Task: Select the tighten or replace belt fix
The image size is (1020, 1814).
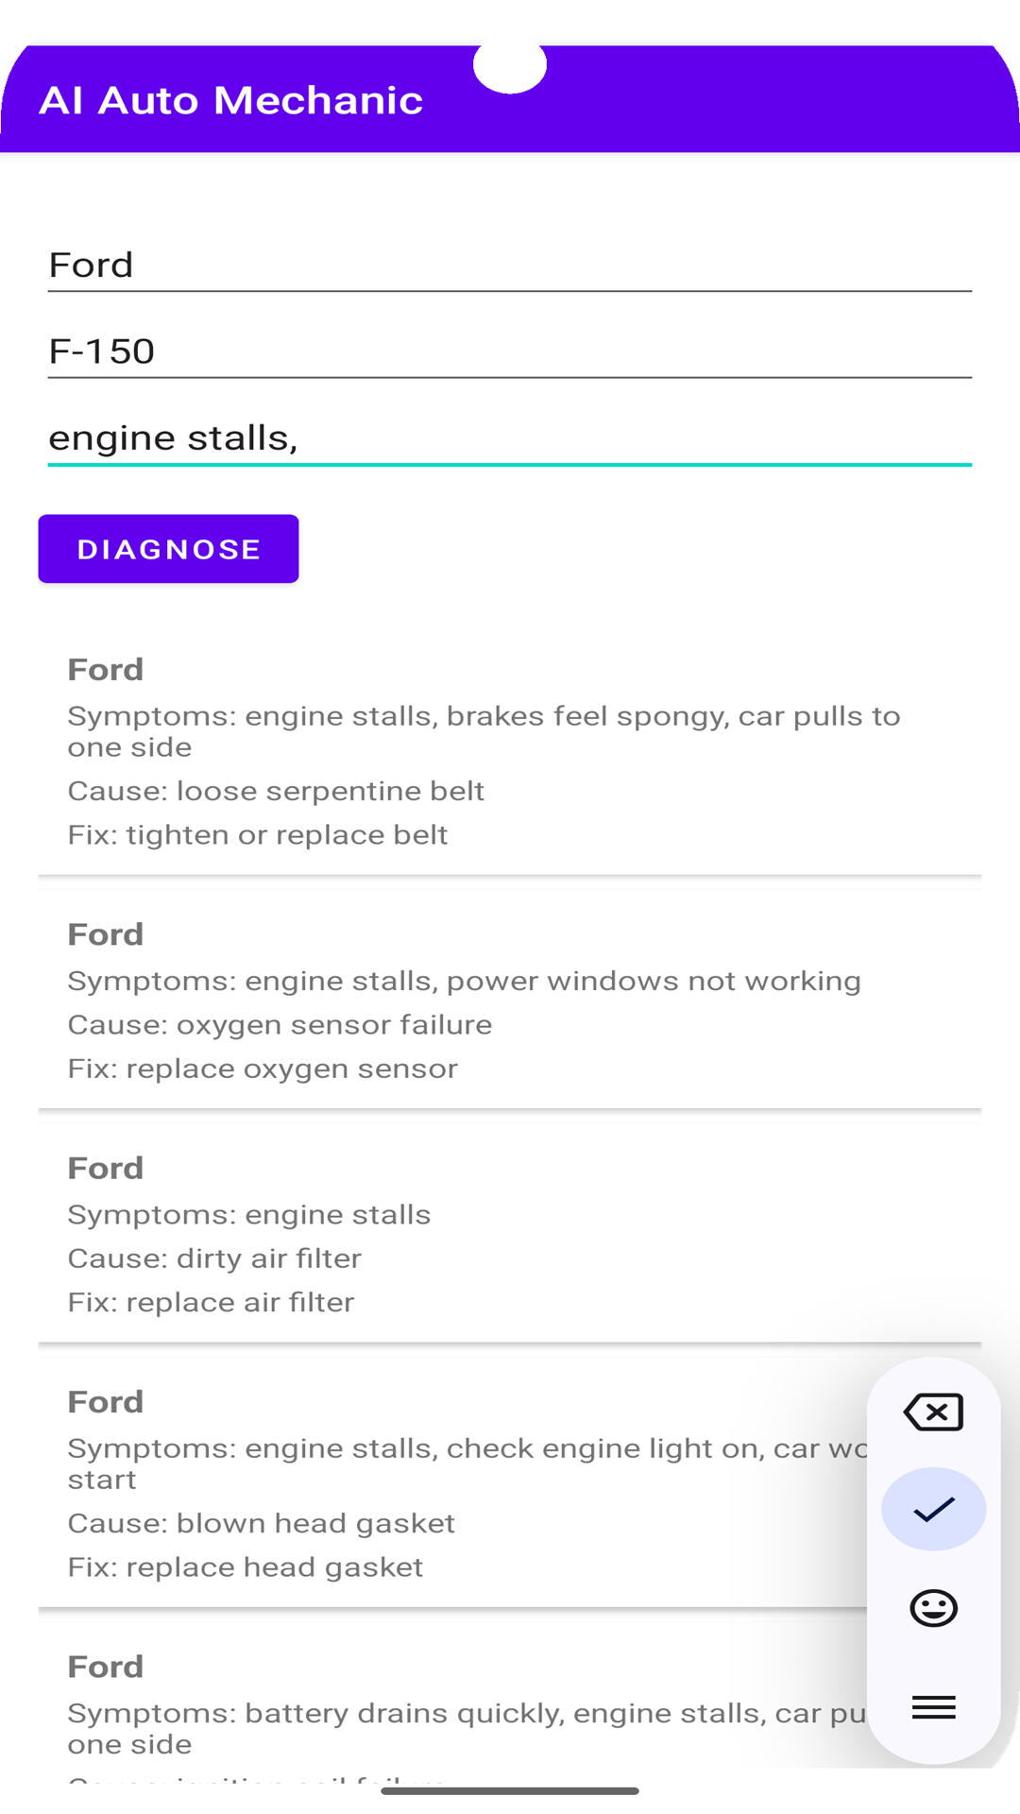Action: point(258,835)
